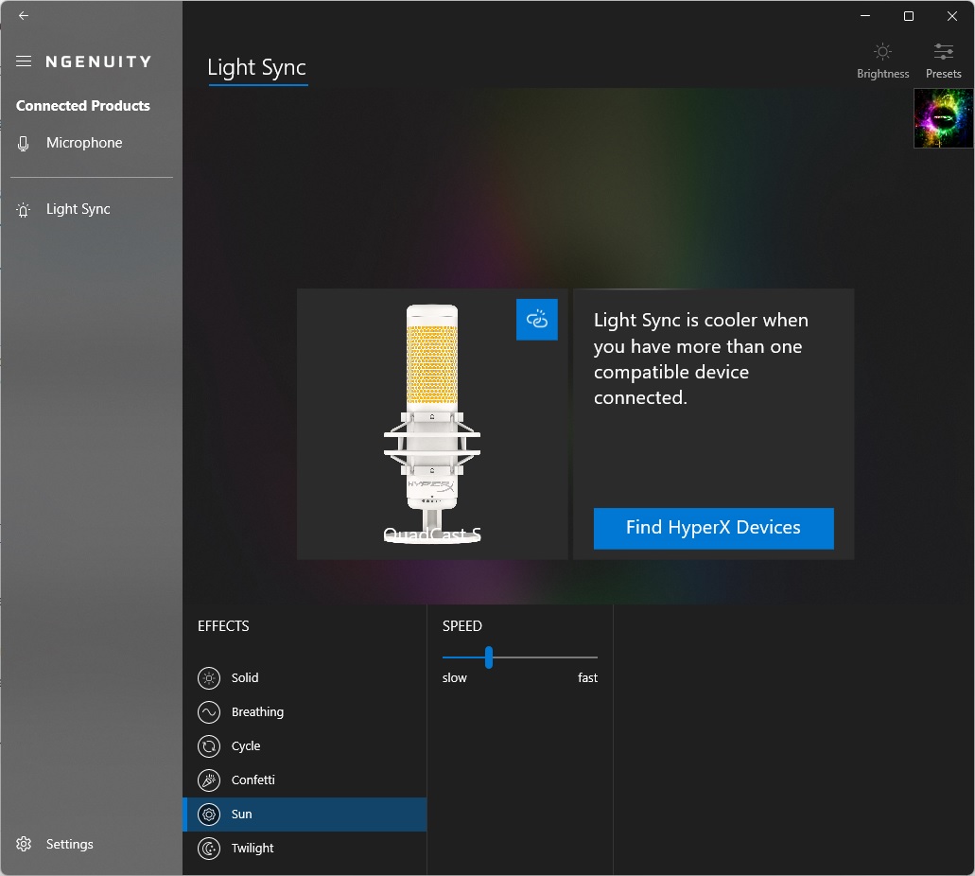Choose the Solid lighting effect

[305, 678]
